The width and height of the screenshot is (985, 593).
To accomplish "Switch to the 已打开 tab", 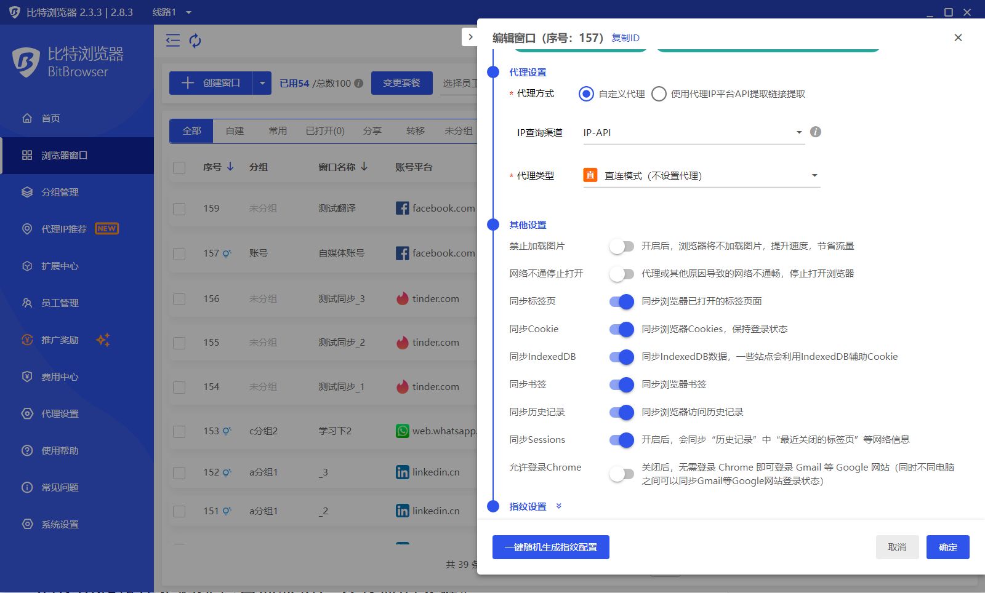I will [x=326, y=130].
